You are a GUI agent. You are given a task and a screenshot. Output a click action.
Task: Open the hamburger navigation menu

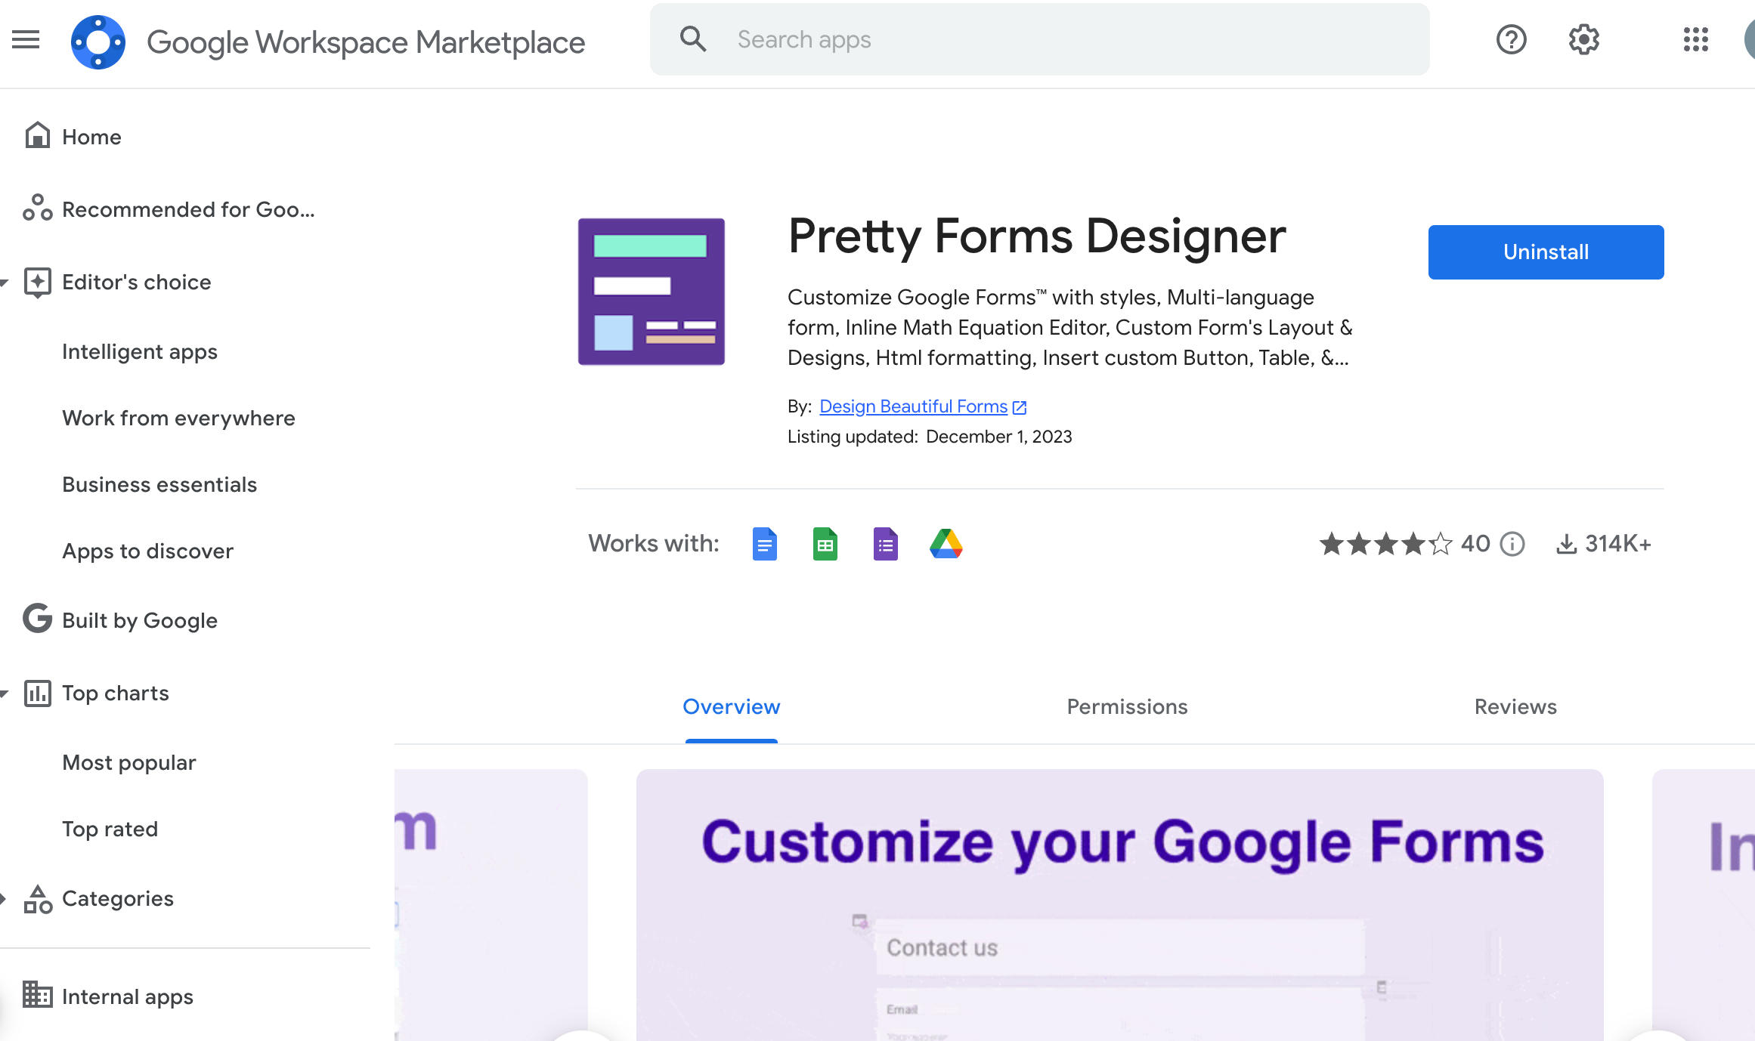pyautogui.click(x=25, y=39)
